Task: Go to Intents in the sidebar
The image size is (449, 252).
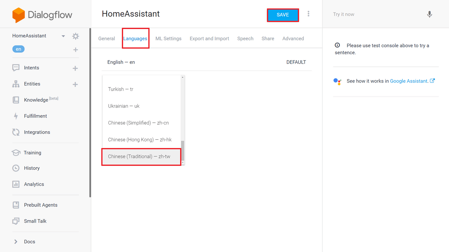Action: pyautogui.click(x=32, y=68)
